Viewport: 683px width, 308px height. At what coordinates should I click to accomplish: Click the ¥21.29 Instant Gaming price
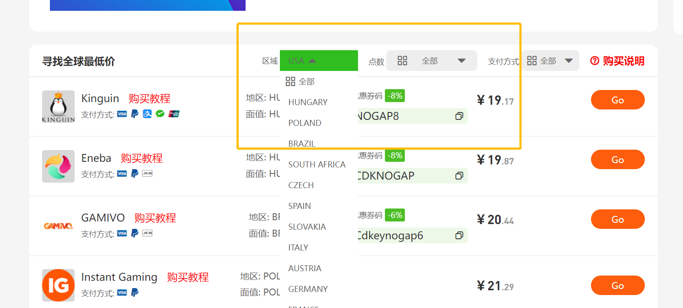(x=495, y=286)
